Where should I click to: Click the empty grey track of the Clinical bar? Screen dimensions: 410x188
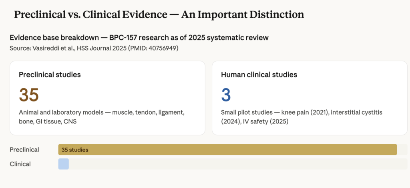click(236, 164)
